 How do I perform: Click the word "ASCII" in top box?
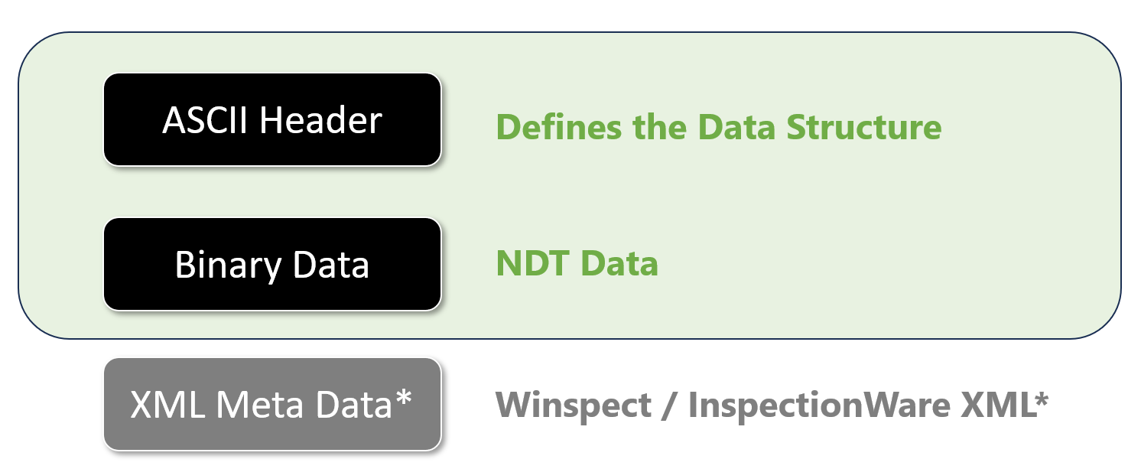[206, 120]
